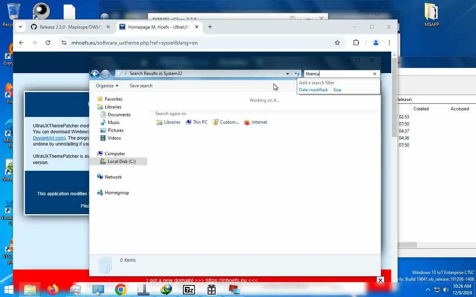Expand the address bar history dropdown
Viewport: 476px width, 297px height.
point(287,74)
